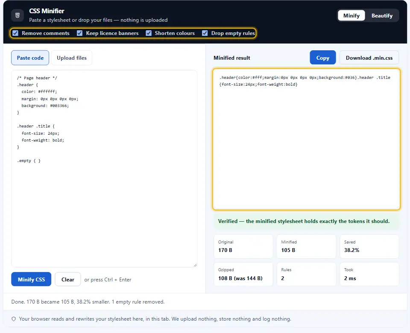Disable the Shorten colours option
Image resolution: width=410 pixels, height=333 pixels.
coord(149,33)
